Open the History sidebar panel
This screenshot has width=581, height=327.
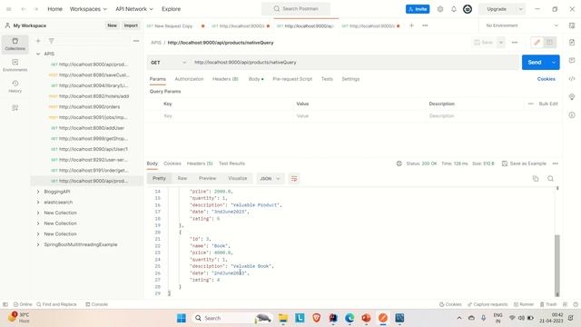(x=15, y=86)
